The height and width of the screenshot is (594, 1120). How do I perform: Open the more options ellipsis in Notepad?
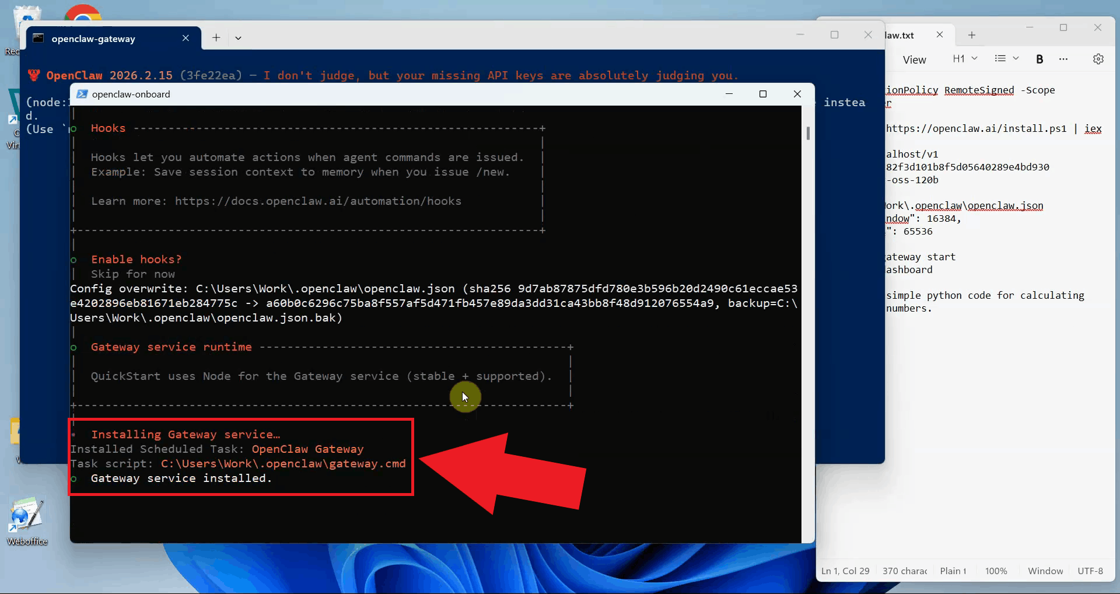[x=1063, y=59]
